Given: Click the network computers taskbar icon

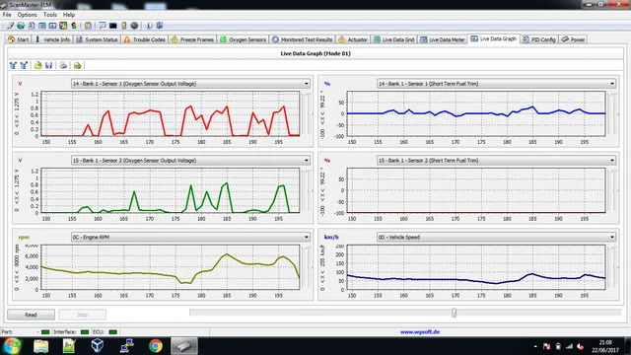Looking at the screenshot, I should pos(127,346).
